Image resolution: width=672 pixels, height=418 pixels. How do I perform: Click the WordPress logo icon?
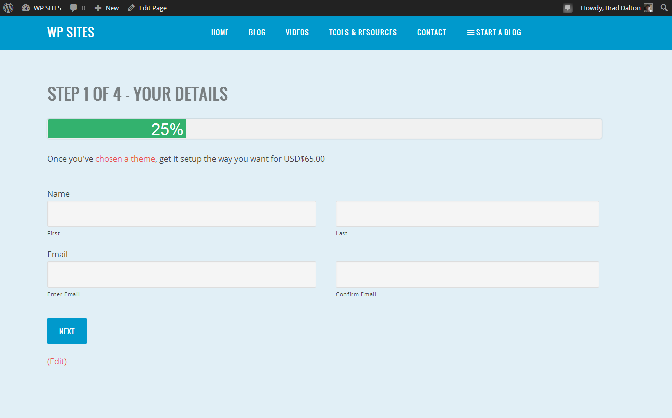[8, 8]
